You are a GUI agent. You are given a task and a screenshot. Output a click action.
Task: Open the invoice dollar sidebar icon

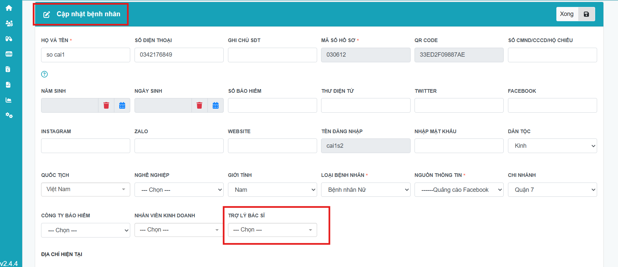pos(8,69)
